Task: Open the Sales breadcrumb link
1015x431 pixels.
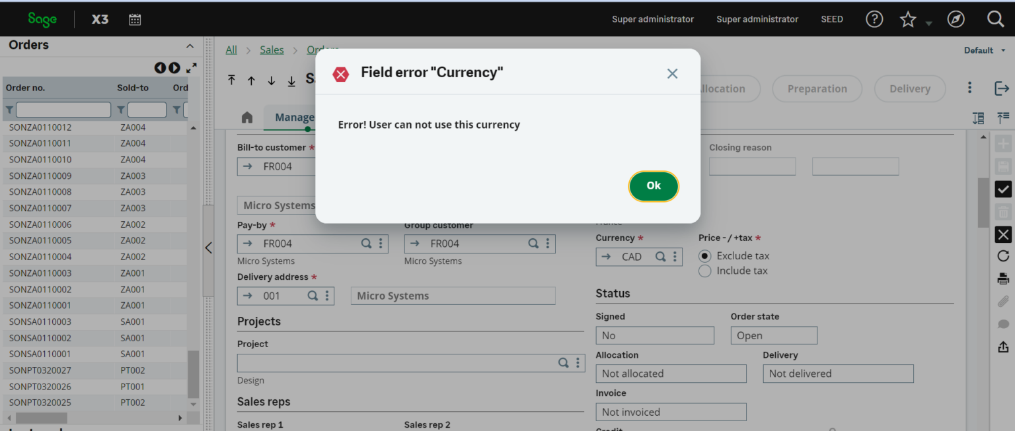Action: (272, 49)
